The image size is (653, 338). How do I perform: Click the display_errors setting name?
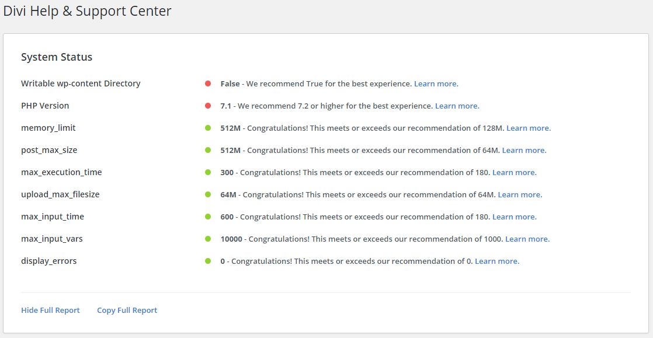coord(48,262)
